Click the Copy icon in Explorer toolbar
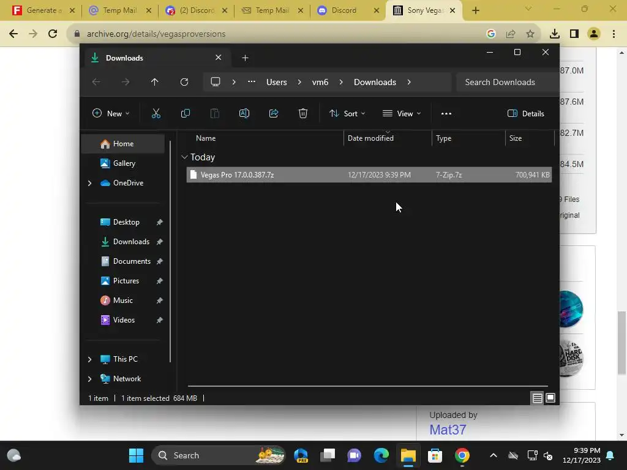Screen dimensions: 627x470 tap(185, 113)
